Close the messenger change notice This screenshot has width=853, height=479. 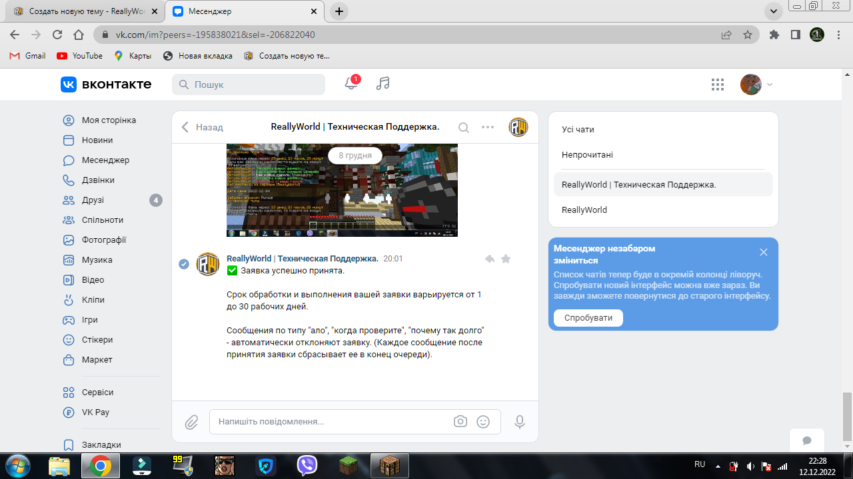[764, 252]
